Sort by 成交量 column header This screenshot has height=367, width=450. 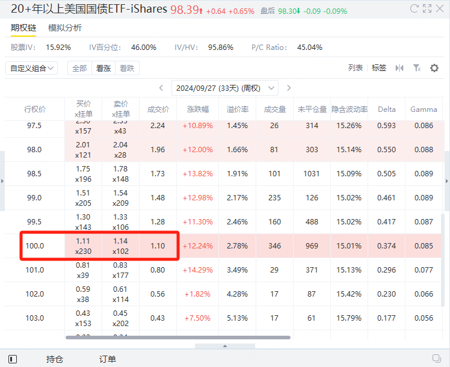point(275,109)
